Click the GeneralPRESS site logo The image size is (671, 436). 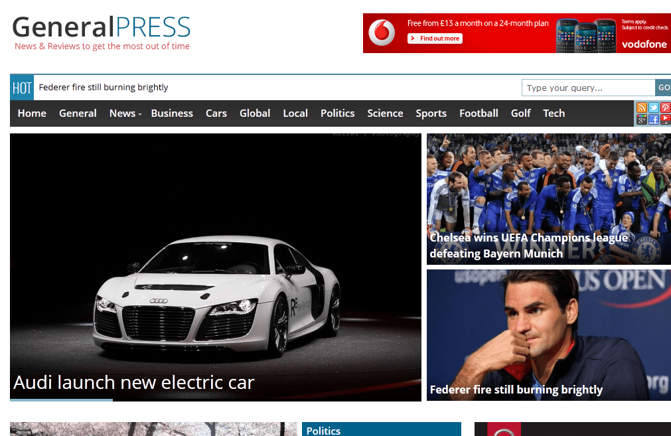102,27
